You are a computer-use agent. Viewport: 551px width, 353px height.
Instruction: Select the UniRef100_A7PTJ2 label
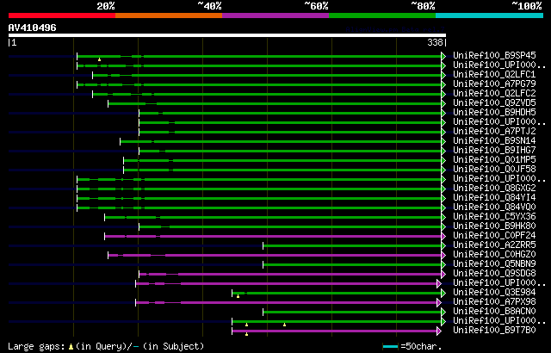(x=494, y=132)
